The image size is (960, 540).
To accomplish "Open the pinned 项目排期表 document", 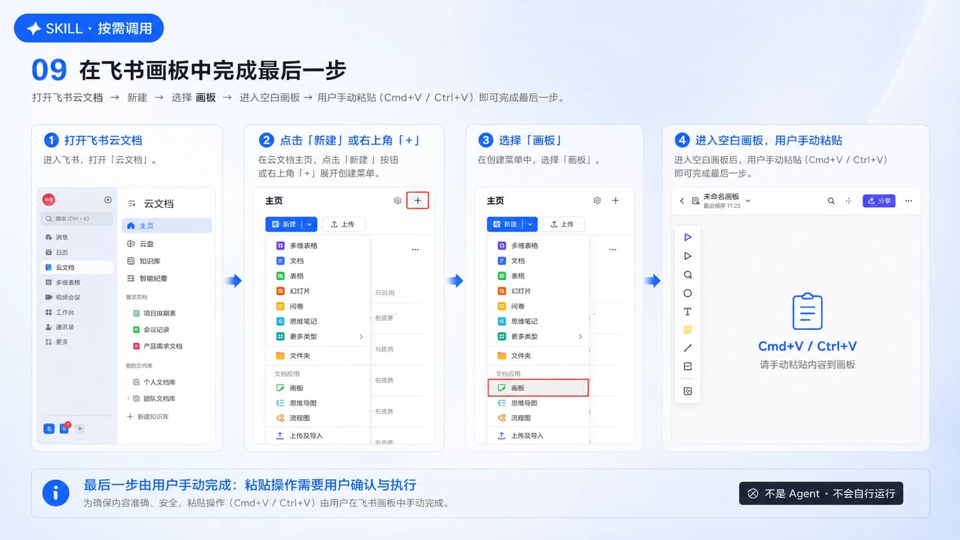I will click(x=154, y=313).
